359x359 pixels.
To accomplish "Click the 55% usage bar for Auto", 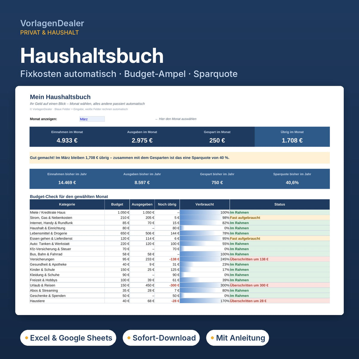I will point(205,244).
